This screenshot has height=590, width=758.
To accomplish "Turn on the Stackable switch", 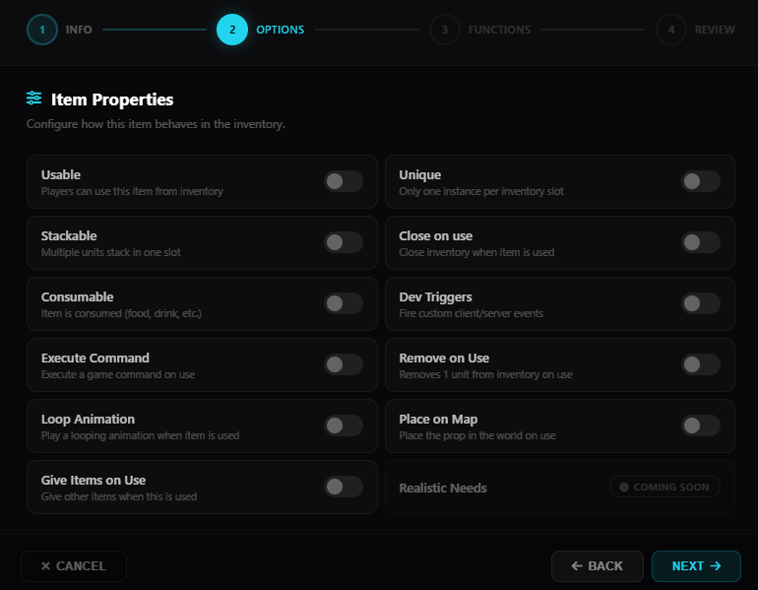I will click(x=344, y=242).
